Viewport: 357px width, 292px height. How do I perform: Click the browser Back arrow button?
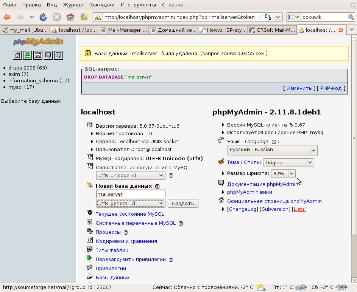coord(7,17)
